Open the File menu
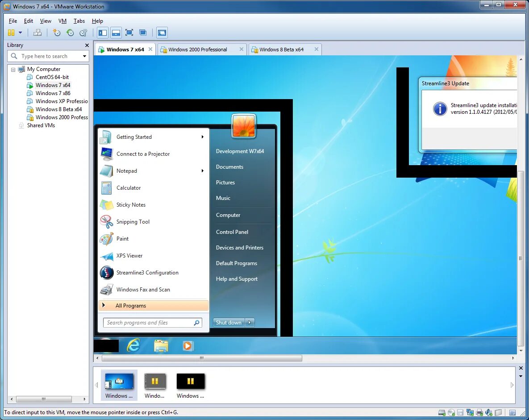The width and height of the screenshot is (529, 420). (x=13, y=21)
